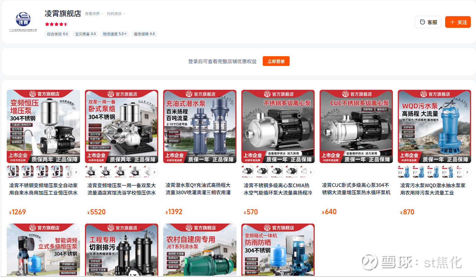476x277 pixels.
Task: Select first small thumbnail under 卧式泵组 image
Action: pyautogui.click(x=91, y=172)
